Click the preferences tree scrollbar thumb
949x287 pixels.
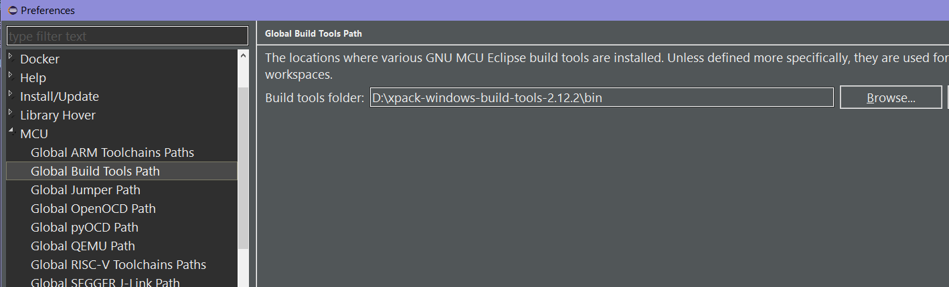coord(243,167)
